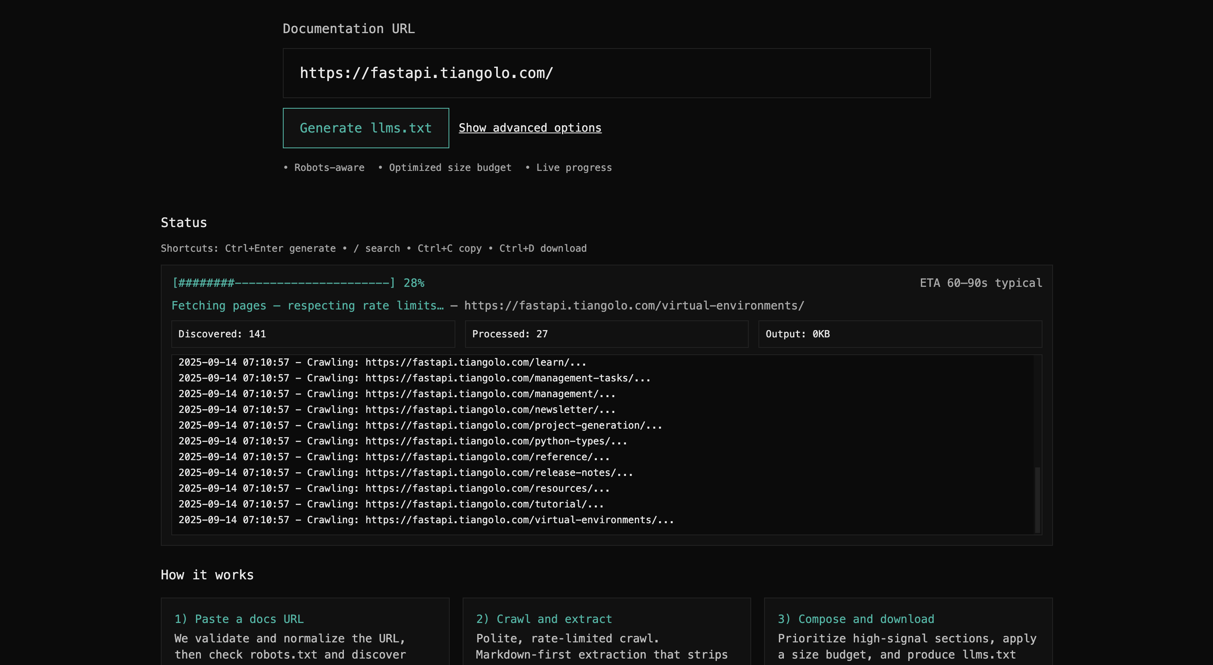Click log line crawling newsletter/
This screenshot has width=1213, height=665.
point(397,410)
